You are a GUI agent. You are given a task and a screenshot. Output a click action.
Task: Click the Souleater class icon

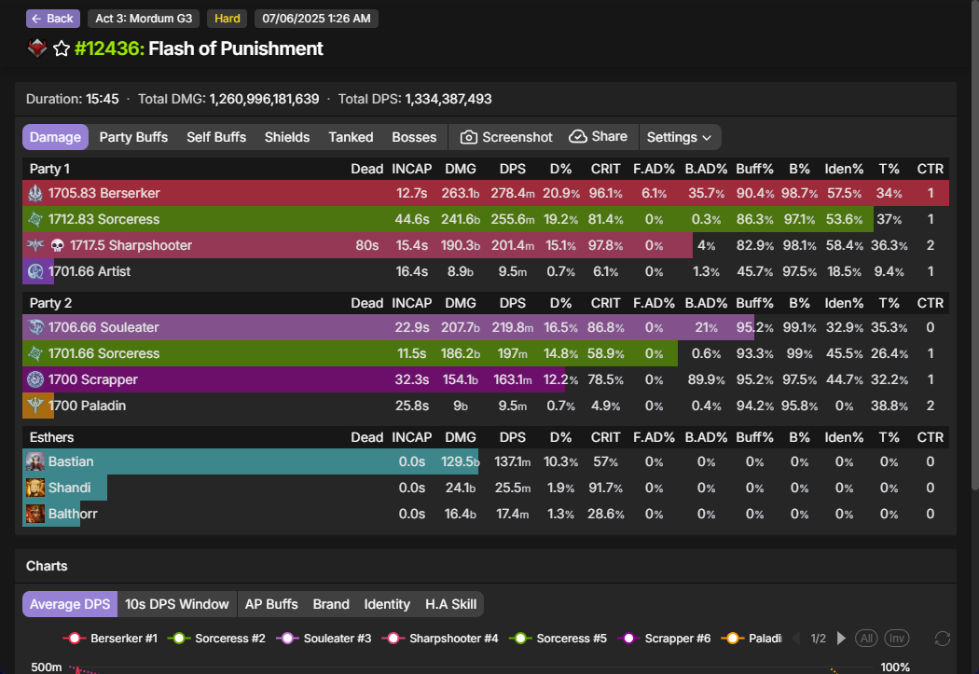pos(35,327)
